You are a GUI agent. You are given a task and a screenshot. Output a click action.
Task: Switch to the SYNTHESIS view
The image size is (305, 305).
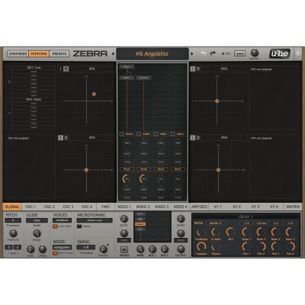[18, 53]
